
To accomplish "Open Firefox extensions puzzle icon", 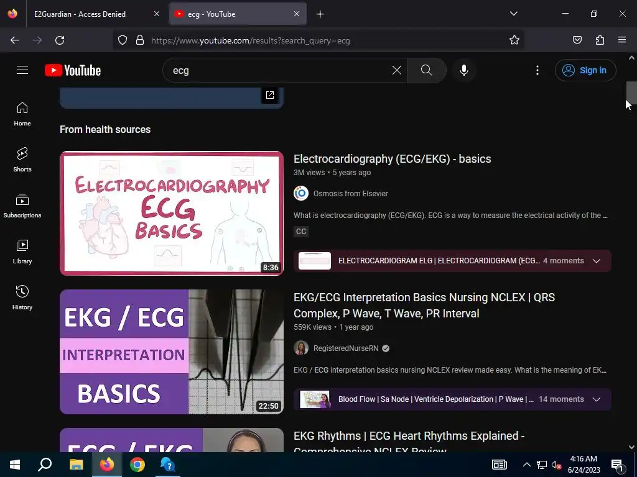I will [600, 40].
